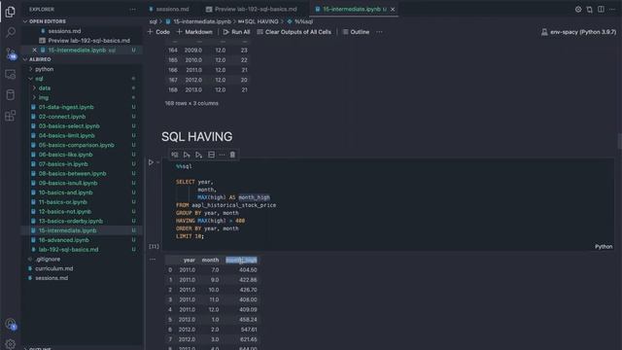This screenshot has height=350, width=622.
Task: Click output cell value 404.50
Action: pos(248,270)
